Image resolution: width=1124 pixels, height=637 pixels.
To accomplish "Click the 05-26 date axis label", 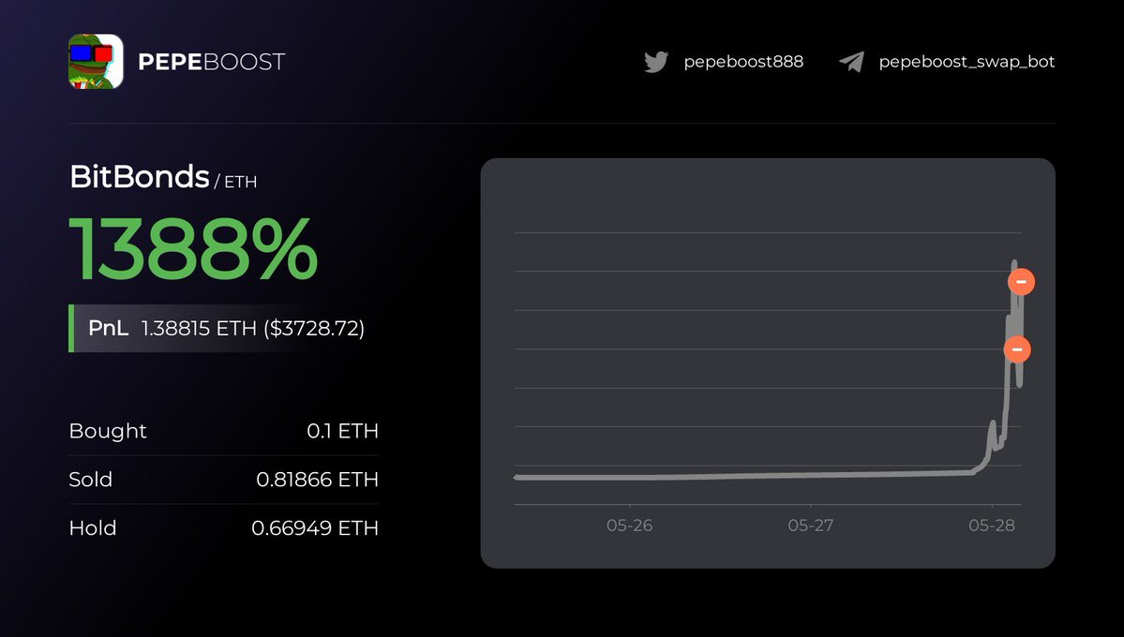I will [x=629, y=526].
